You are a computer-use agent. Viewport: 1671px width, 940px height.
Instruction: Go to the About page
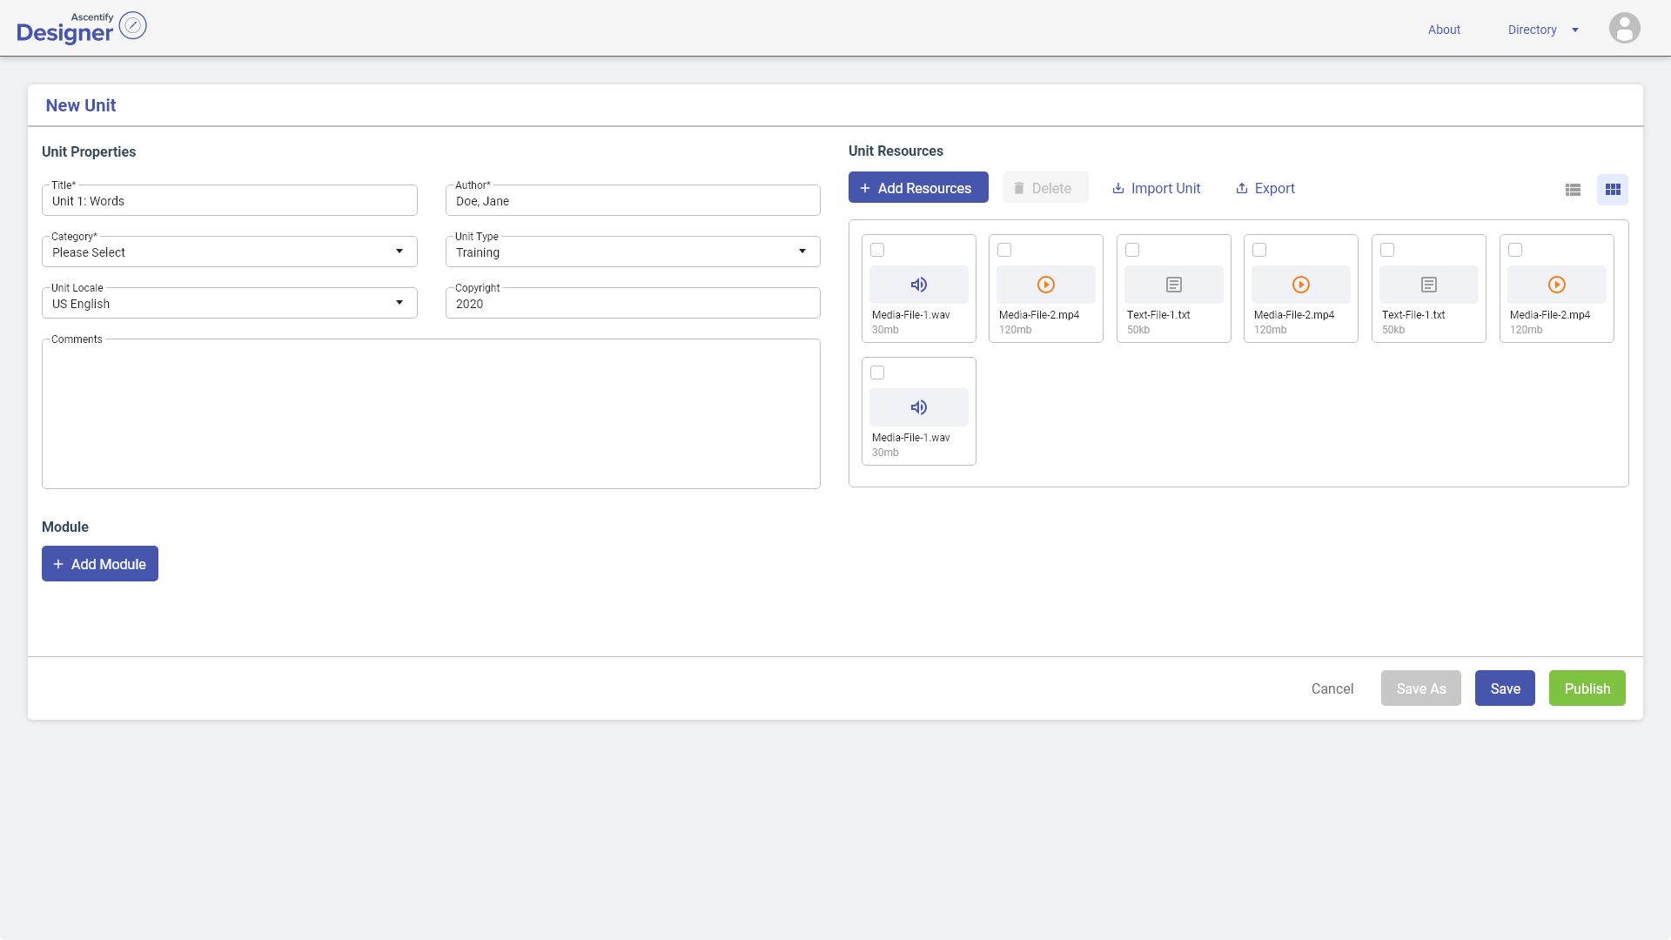click(1444, 30)
